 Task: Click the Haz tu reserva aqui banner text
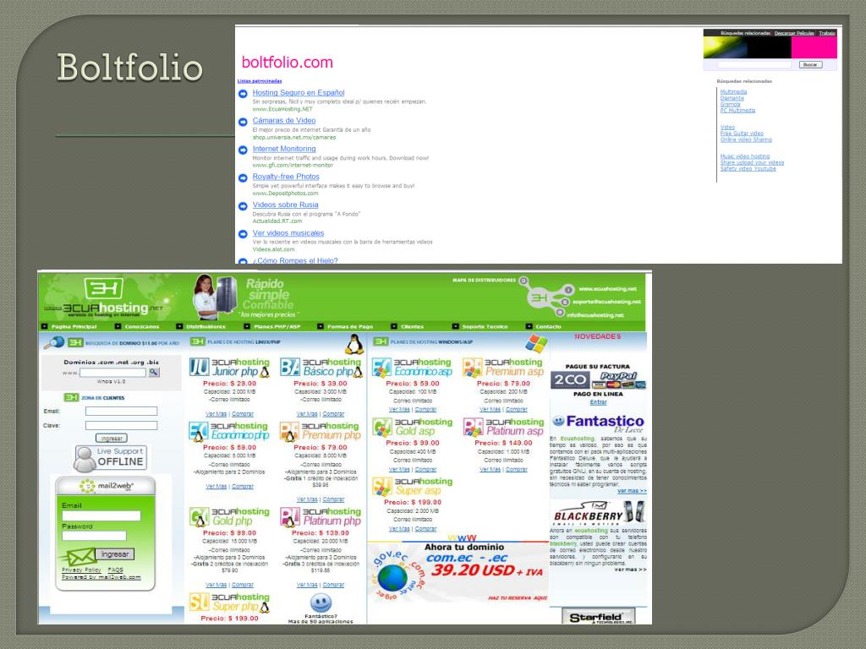click(x=518, y=598)
